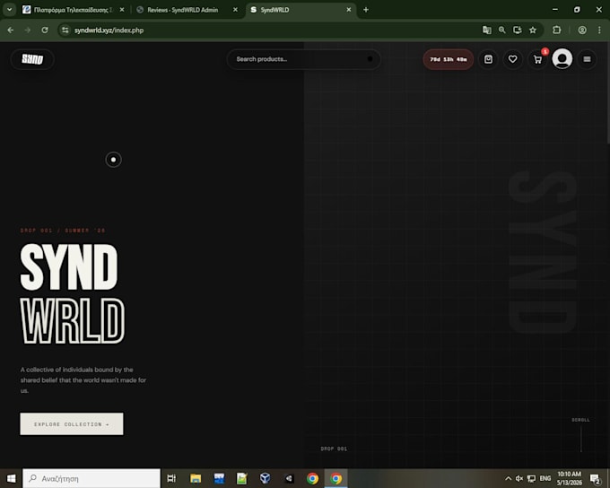Open the Chrome extensions puzzle icon

[557, 30]
